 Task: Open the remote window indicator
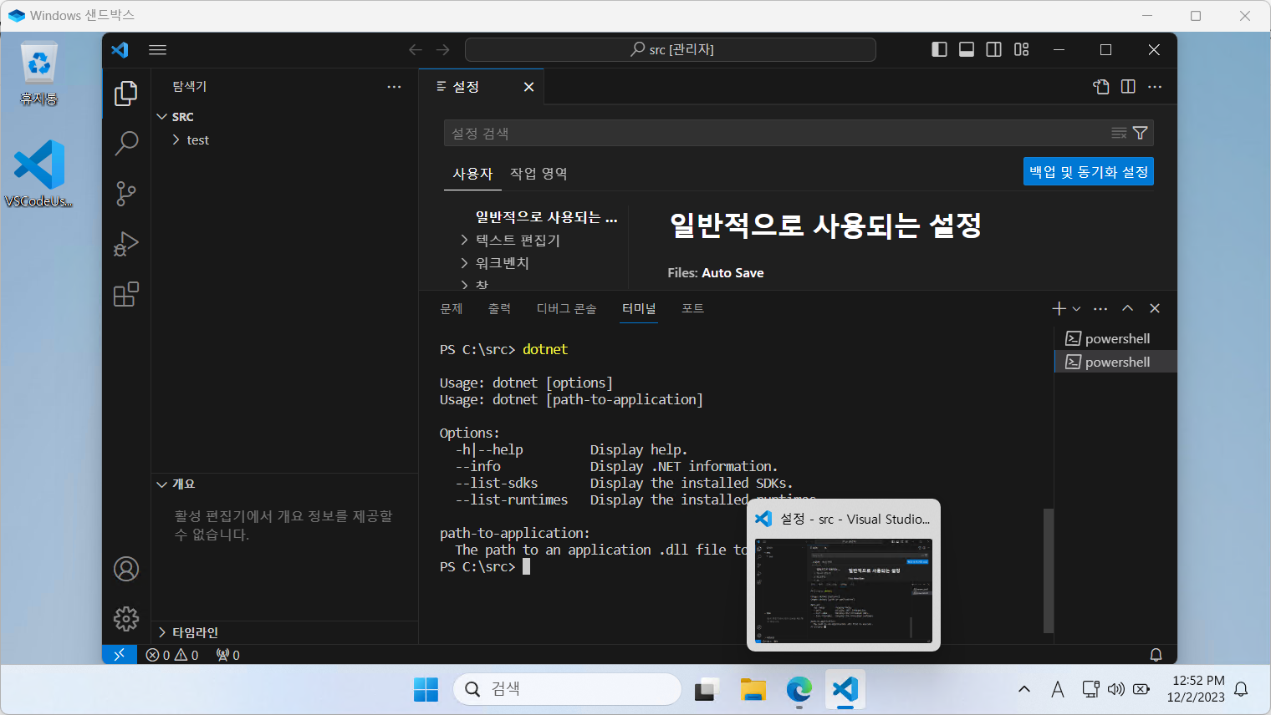[x=119, y=655]
